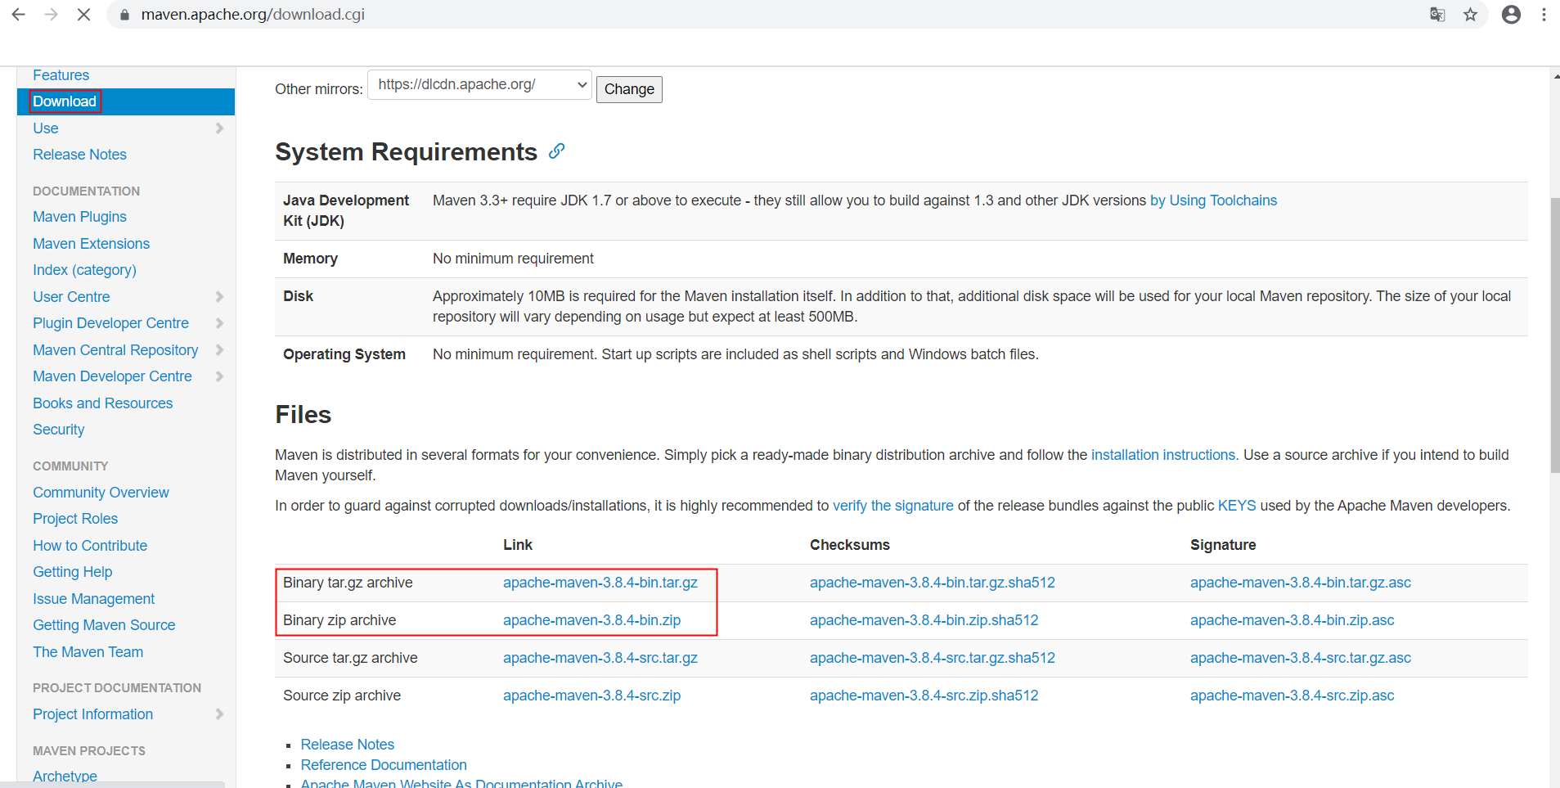Bookmark this page with the star icon
The image size is (1560, 788).
[1470, 15]
